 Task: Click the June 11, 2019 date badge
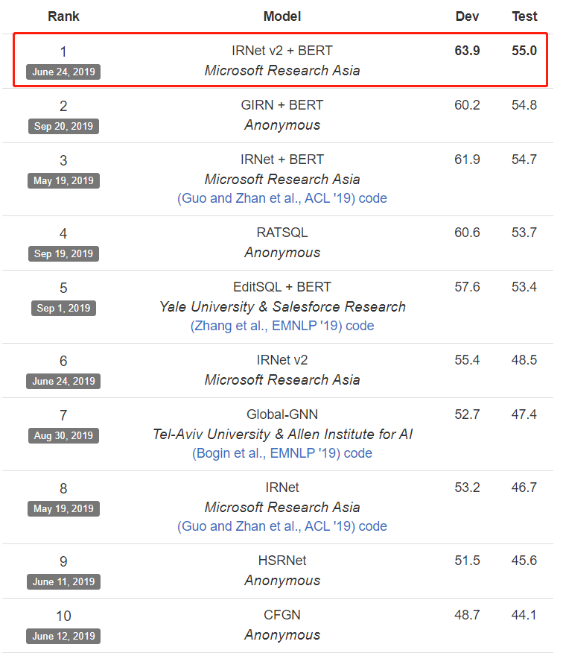click(x=63, y=581)
